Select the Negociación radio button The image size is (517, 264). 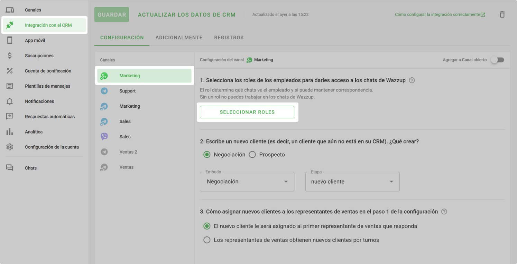click(207, 155)
